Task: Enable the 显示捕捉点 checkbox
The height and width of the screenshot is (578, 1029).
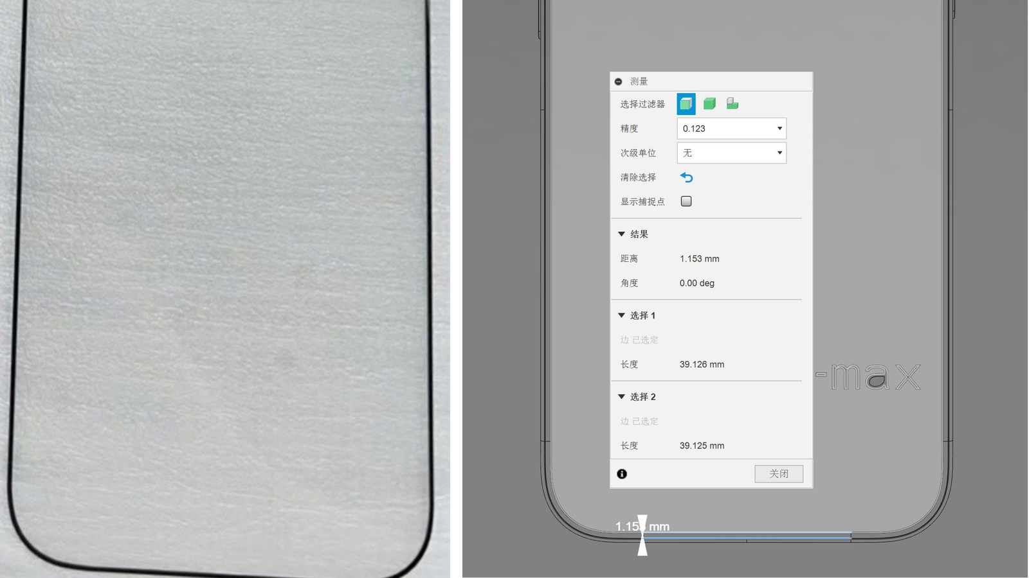Action: point(686,202)
